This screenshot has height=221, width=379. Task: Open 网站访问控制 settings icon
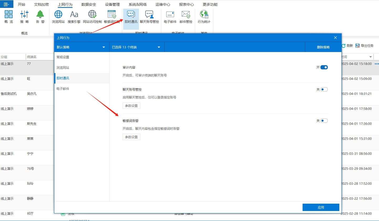[92, 17]
